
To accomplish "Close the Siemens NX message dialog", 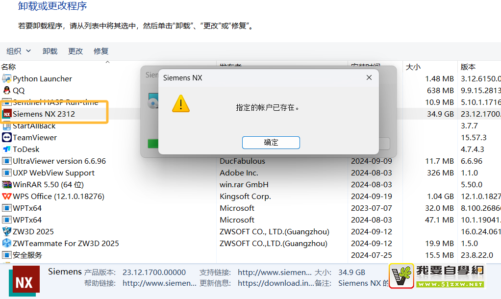I will click(x=369, y=77).
